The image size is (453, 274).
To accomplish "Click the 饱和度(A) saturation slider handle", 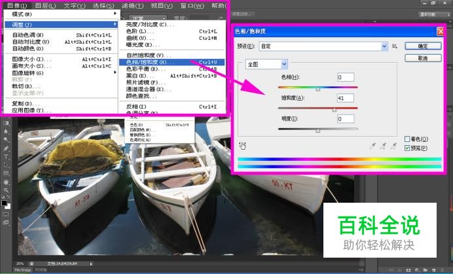I will coord(335,110).
